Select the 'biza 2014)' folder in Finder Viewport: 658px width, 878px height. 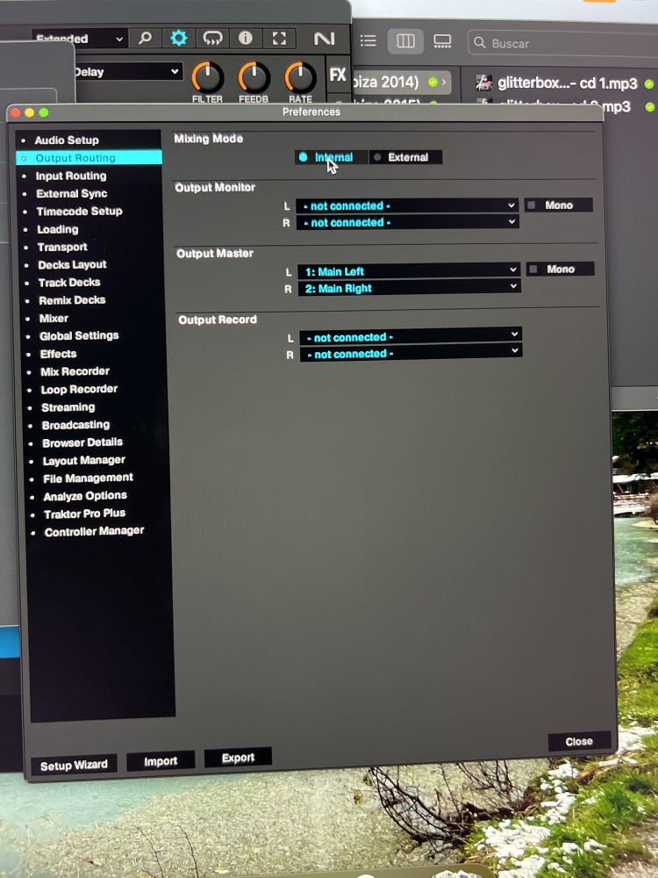[x=402, y=82]
